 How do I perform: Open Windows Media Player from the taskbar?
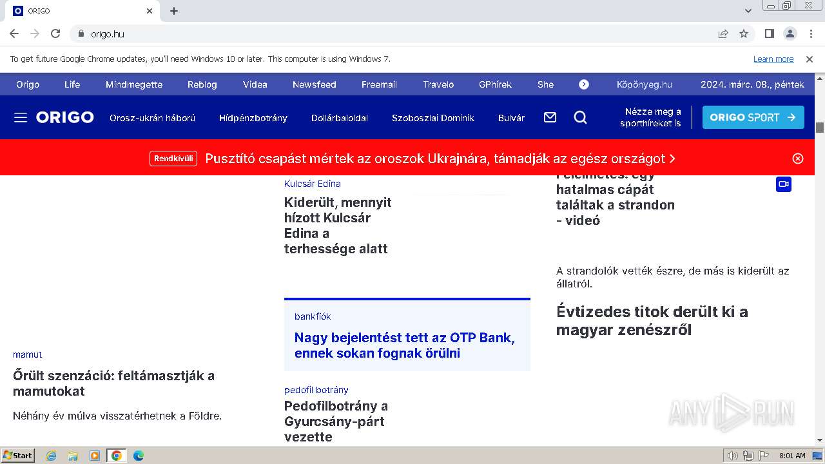[95, 456]
